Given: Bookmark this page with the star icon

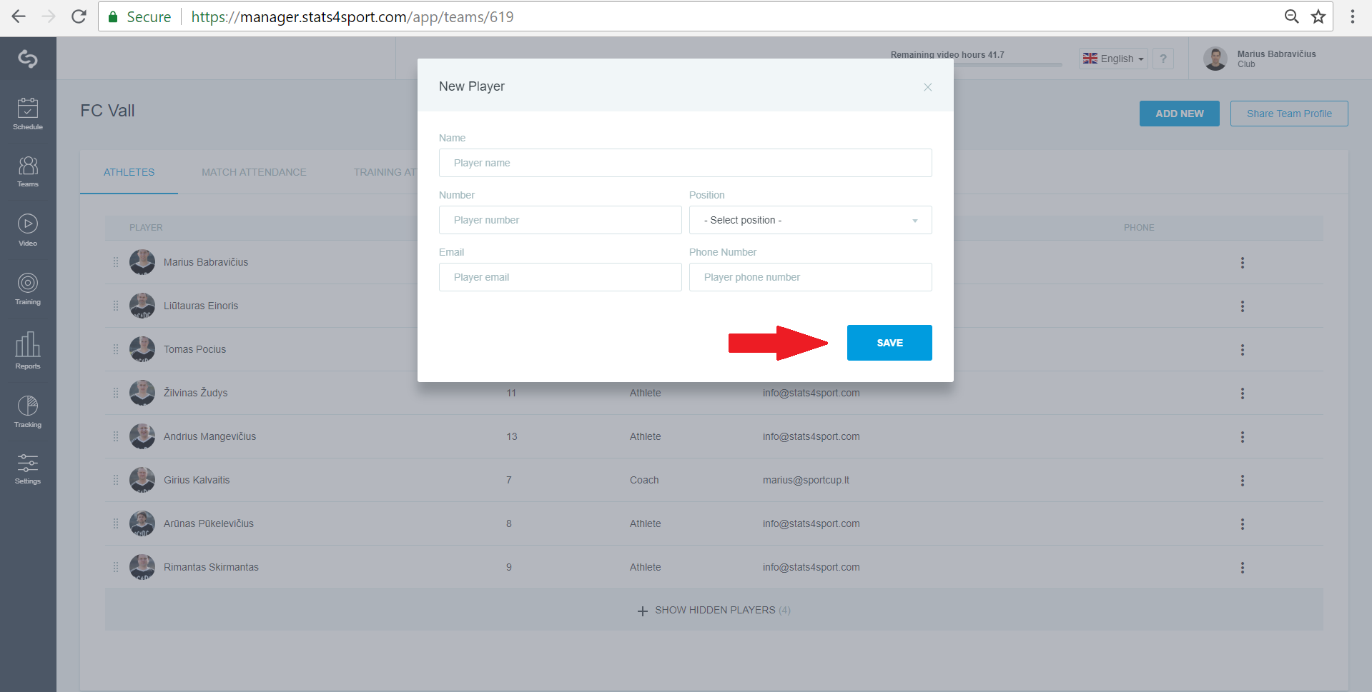Looking at the screenshot, I should pyautogui.click(x=1318, y=16).
